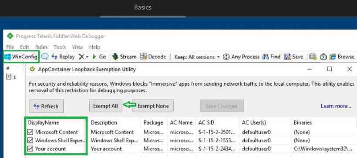
Task: Sort by Description column header
Action: (x=104, y=122)
